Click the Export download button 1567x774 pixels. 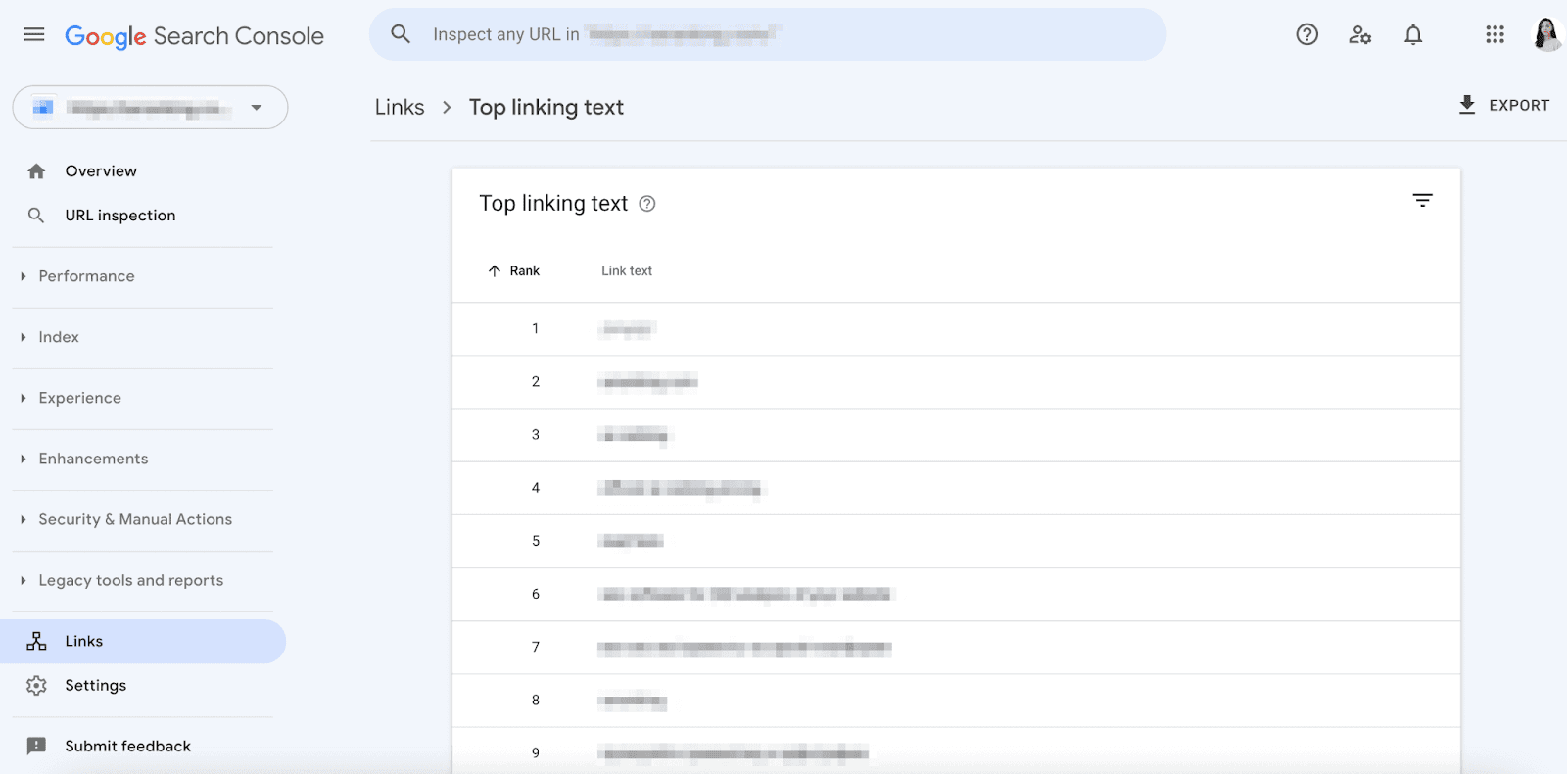(x=1503, y=105)
